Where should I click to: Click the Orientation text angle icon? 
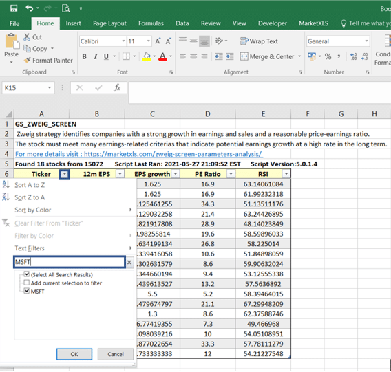(x=219, y=41)
